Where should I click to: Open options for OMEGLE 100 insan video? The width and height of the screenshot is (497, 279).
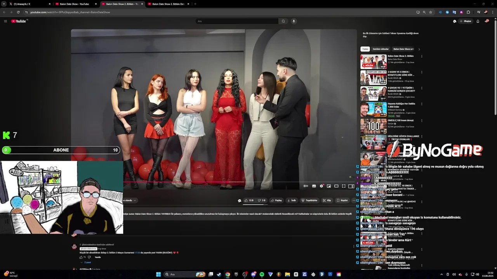tap(422, 121)
